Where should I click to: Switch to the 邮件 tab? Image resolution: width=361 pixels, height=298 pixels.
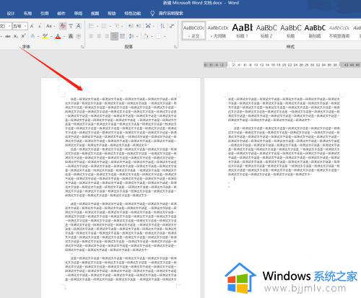point(61,14)
